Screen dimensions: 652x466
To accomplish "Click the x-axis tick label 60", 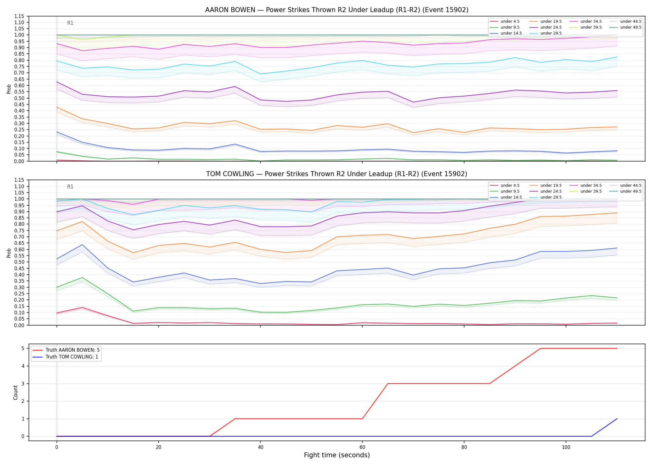I will [362, 448].
